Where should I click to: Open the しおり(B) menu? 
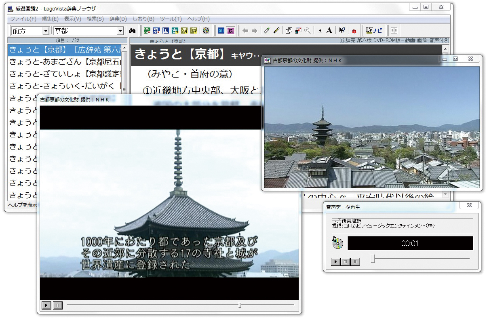click(x=143, y=19)
